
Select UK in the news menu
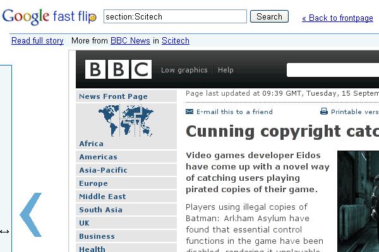126,223
